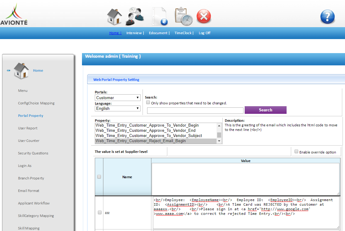Open the Home house icon in top toolbar
This screenshot has width=345, height=231.
click(x=114, y=16)
